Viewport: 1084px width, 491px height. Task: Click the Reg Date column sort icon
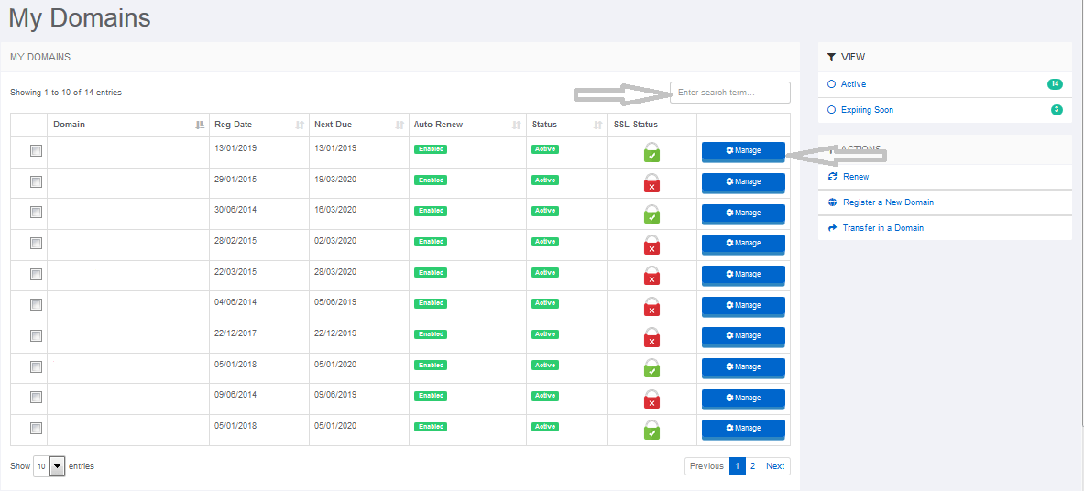point(300,125)
